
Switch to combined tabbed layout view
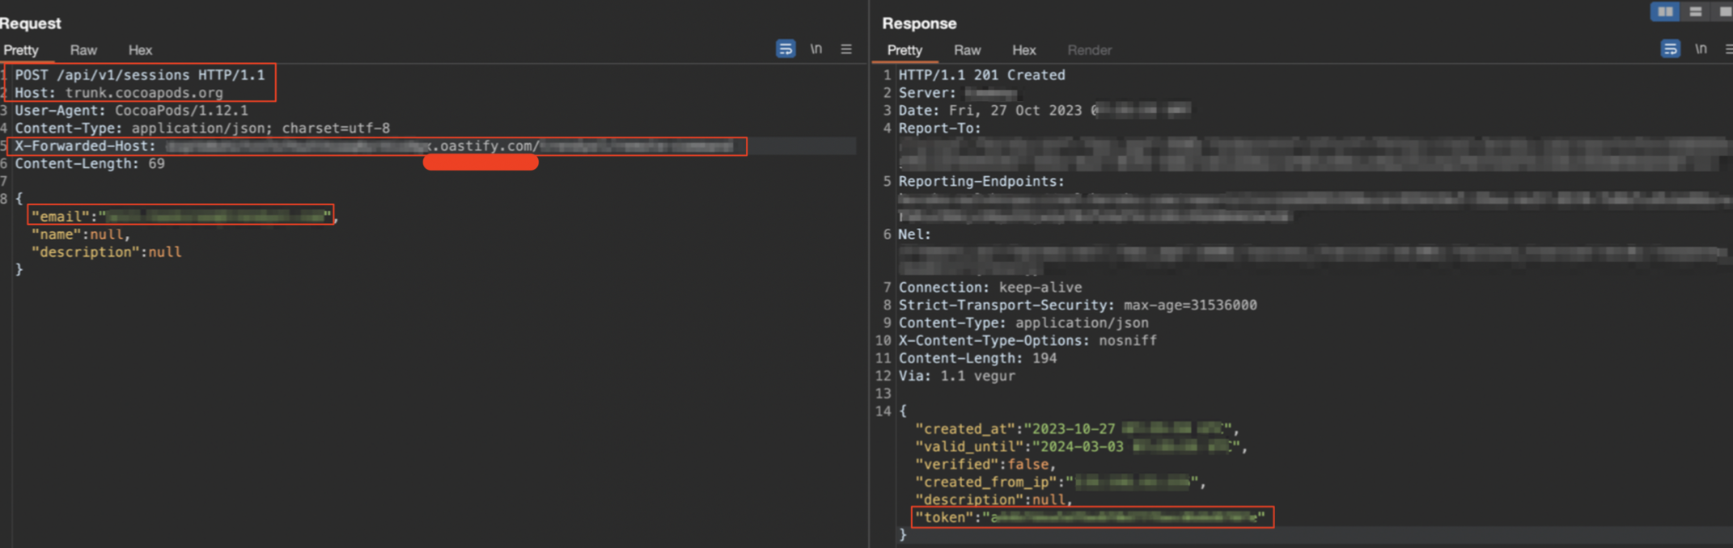coord(1724,11)
